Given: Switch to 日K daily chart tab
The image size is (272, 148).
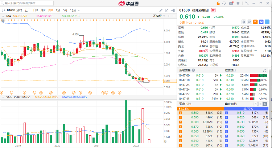Looking at the screenshot, I should [36, 10].
